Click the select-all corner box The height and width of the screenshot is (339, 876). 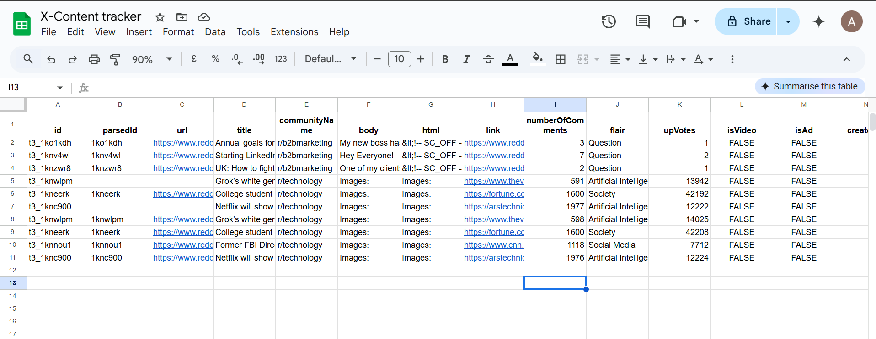click(x=13, y=104)
